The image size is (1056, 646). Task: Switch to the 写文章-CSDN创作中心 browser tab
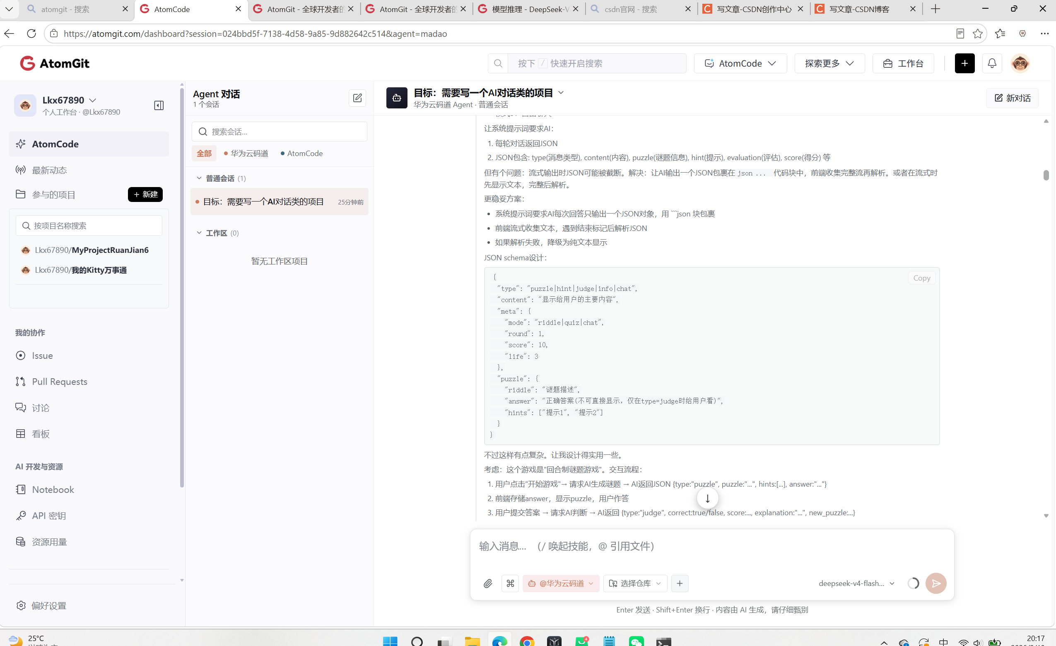tap(754, 9)
